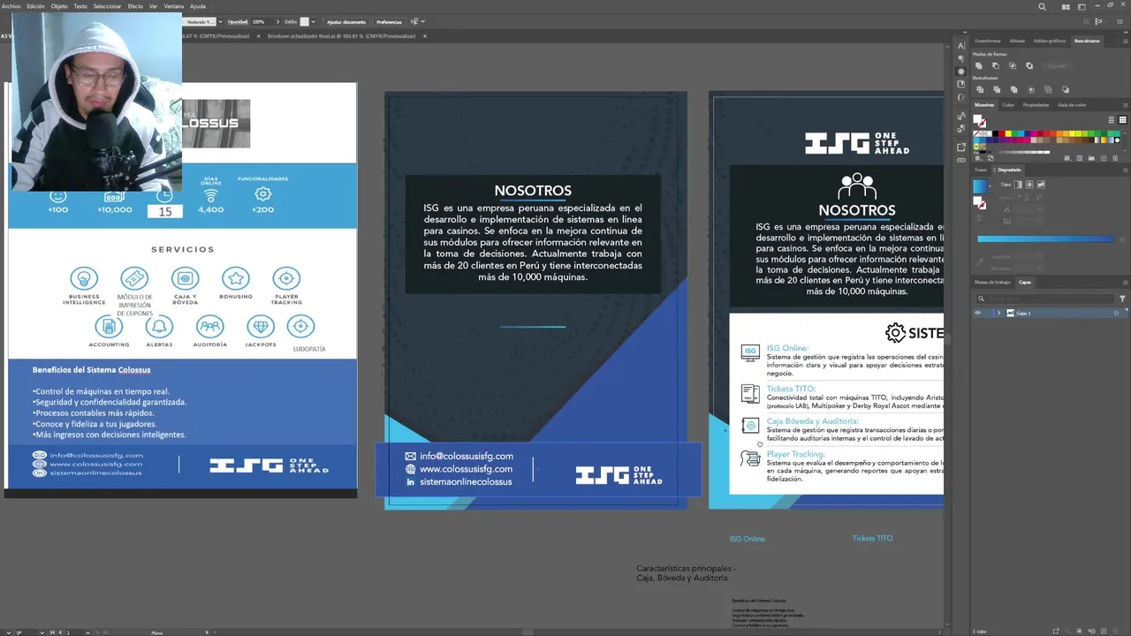The height and width of the screenshot is (636, 1131).
Task: Open the Asset Export panel icon in the dock
Action: [961, 147]
